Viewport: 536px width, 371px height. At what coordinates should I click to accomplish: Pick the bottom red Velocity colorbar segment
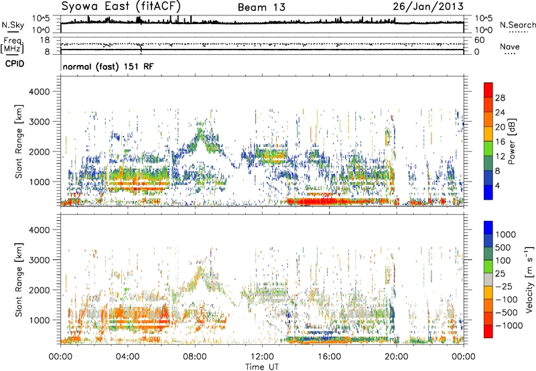(488, 331)
